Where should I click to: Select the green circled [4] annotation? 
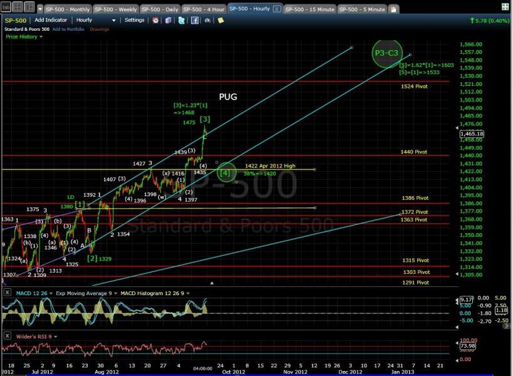click(x=226, y=172)
